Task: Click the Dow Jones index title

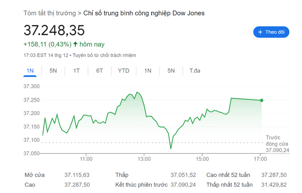Action: (x=144, y=13)
